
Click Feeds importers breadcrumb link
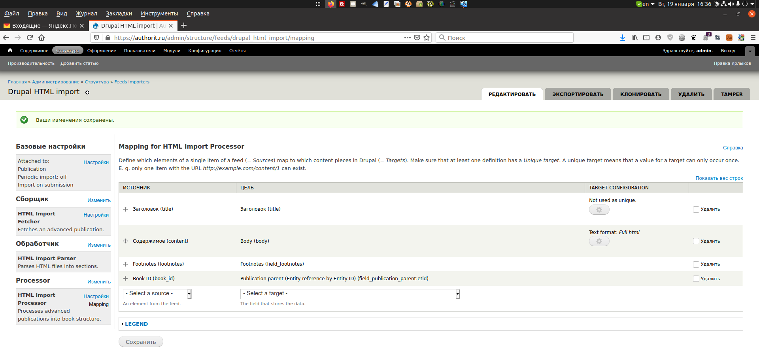pos(132,82)
